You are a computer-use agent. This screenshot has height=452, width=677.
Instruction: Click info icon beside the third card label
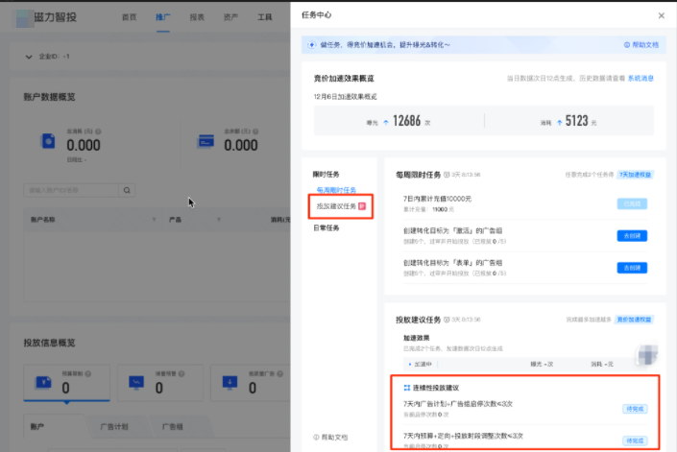(x=279, y=374)
